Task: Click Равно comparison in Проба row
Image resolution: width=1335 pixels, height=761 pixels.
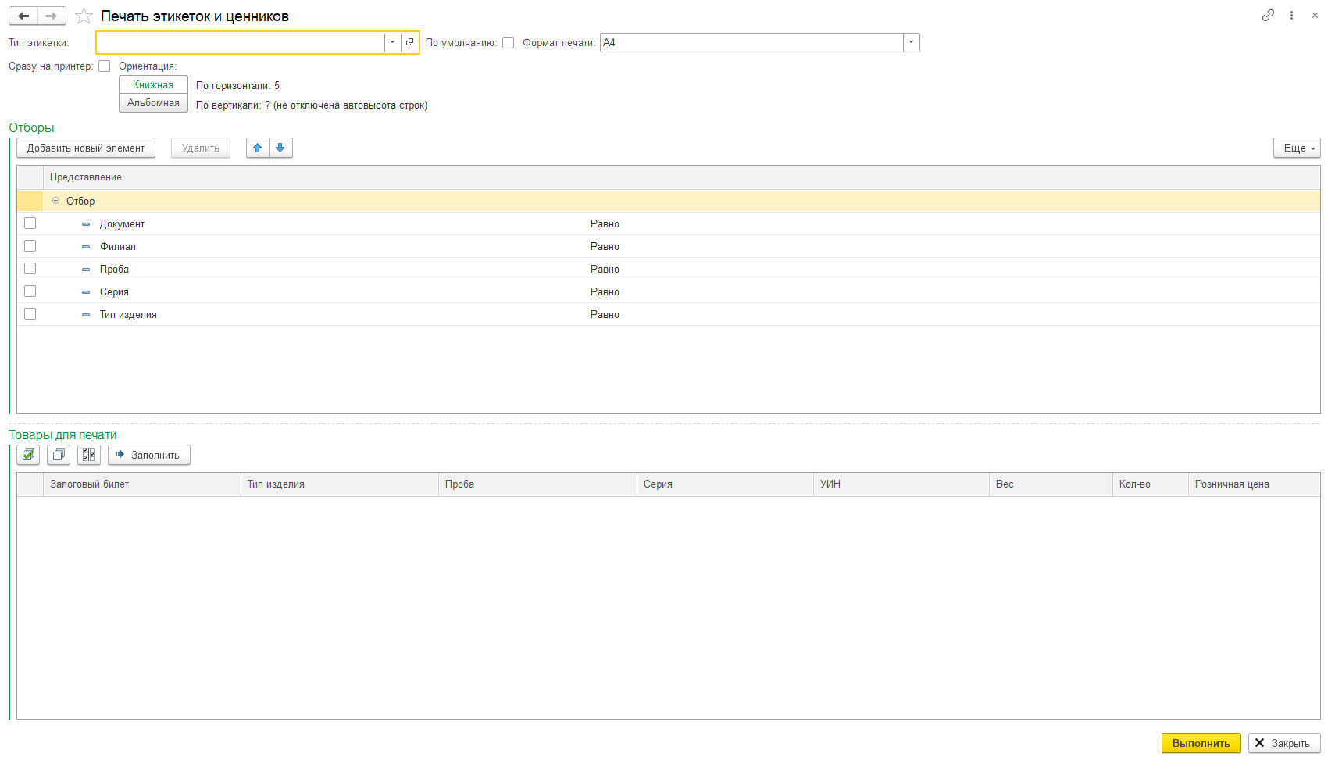Action: click(605, 270)
